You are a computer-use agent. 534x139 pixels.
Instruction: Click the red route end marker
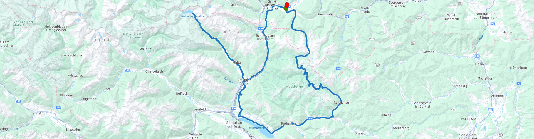287,5
